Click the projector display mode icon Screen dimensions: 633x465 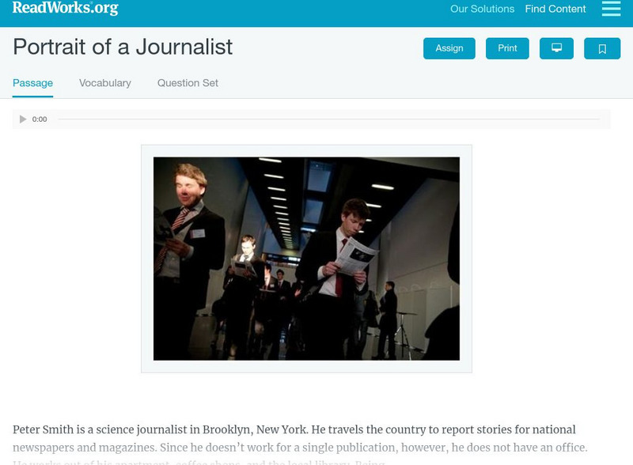pos(556,48)
